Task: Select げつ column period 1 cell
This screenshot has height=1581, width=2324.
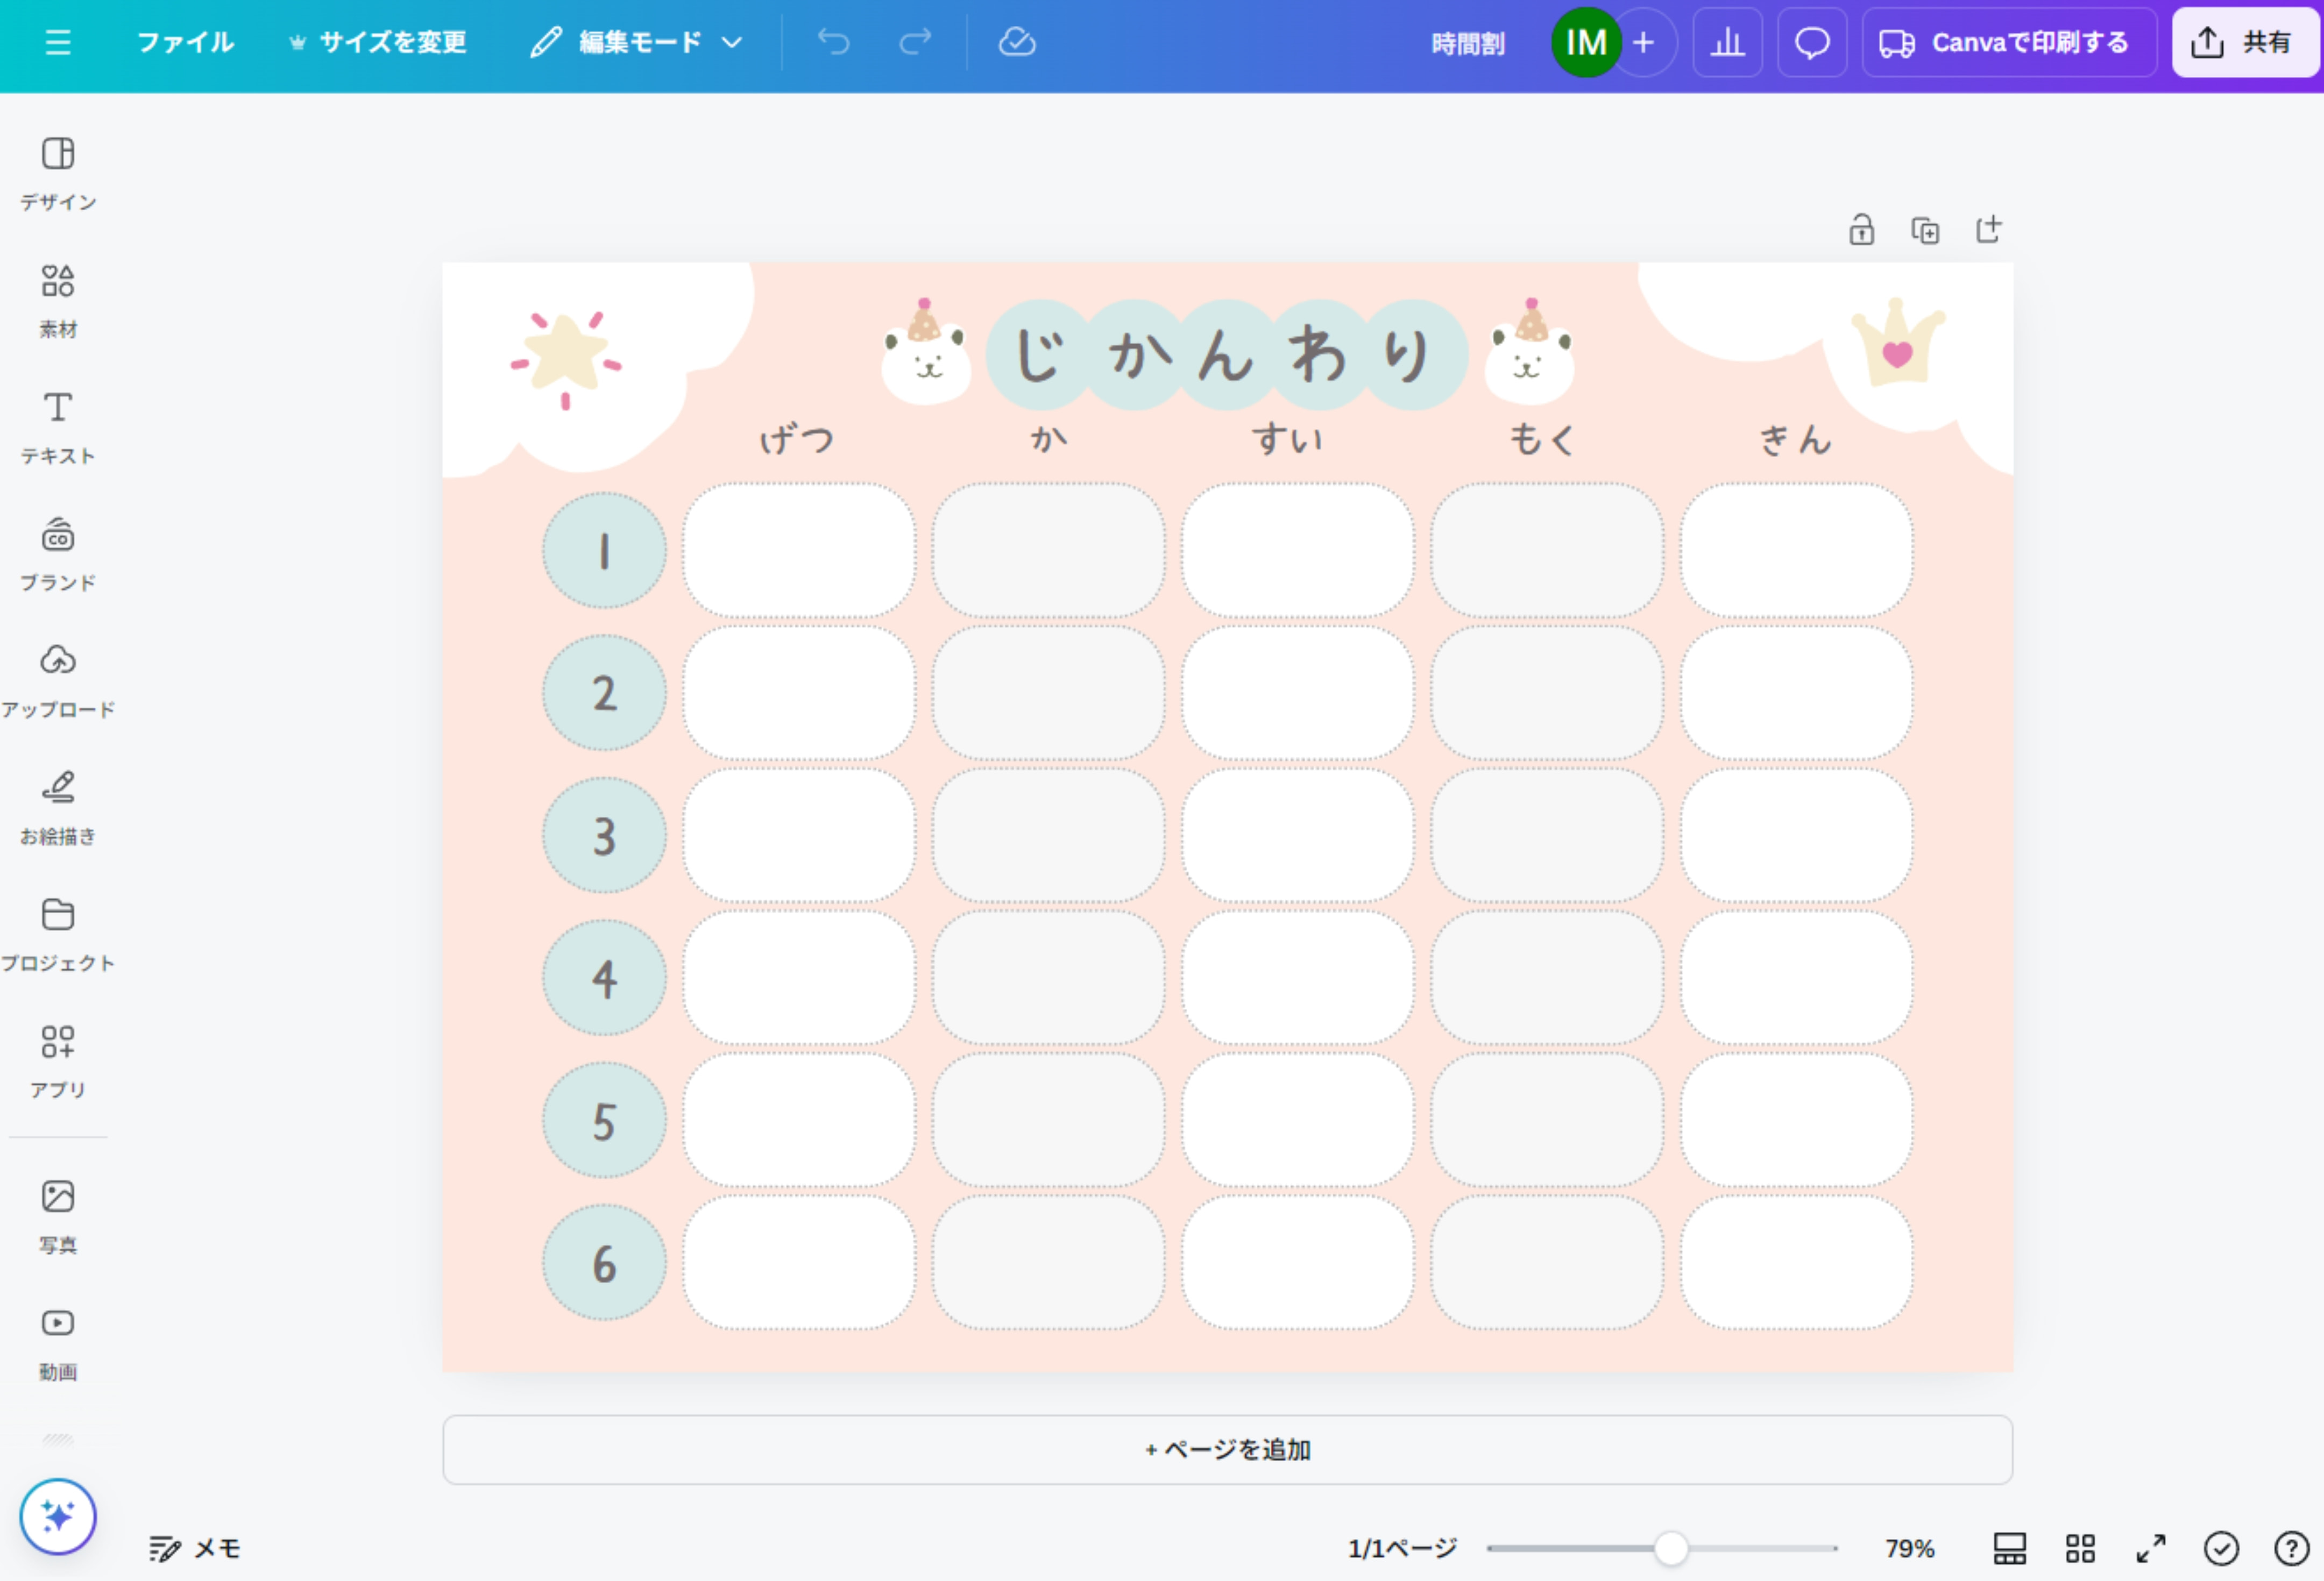Action: (799, 551)
